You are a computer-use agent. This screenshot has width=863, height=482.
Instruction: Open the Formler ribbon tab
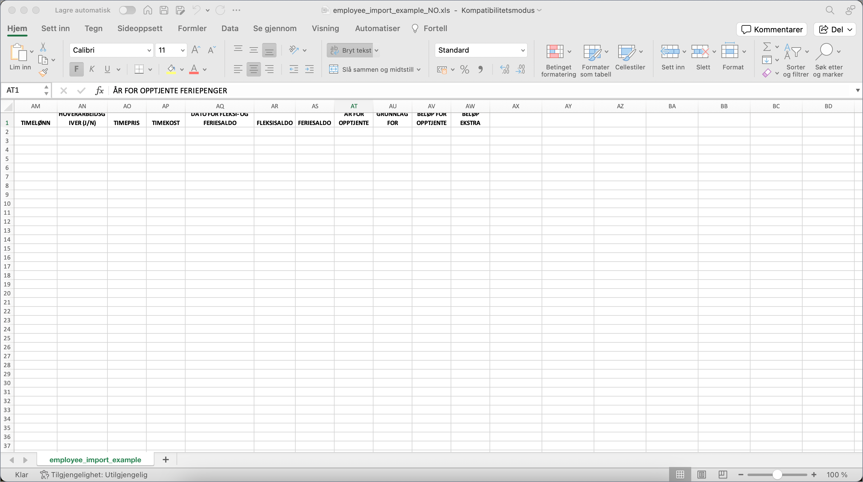(x=192, y=28)
